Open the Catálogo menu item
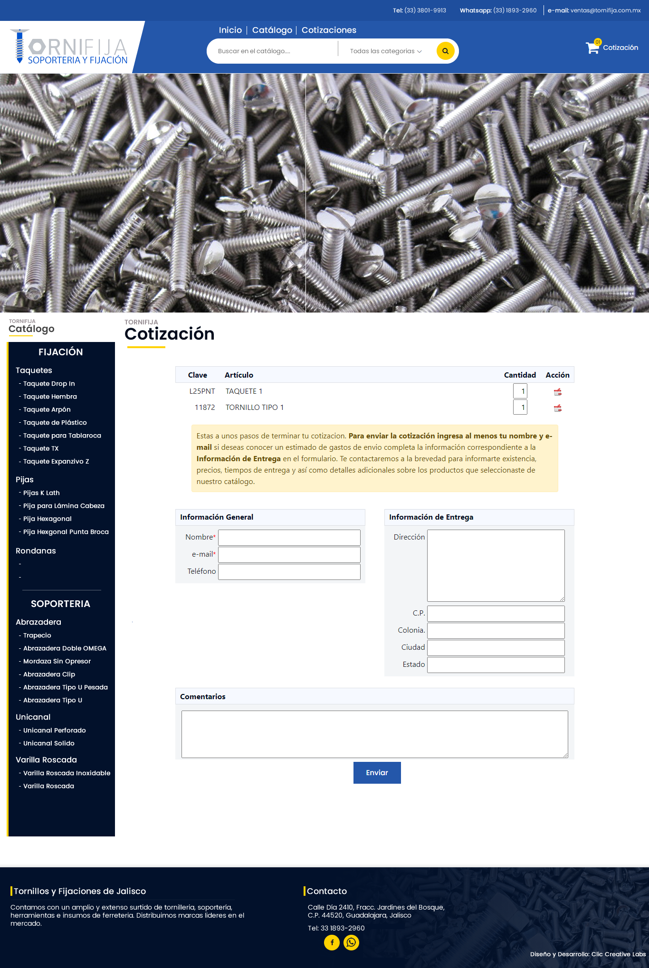The width and height of the screenshot is (649, 968). 272,30
